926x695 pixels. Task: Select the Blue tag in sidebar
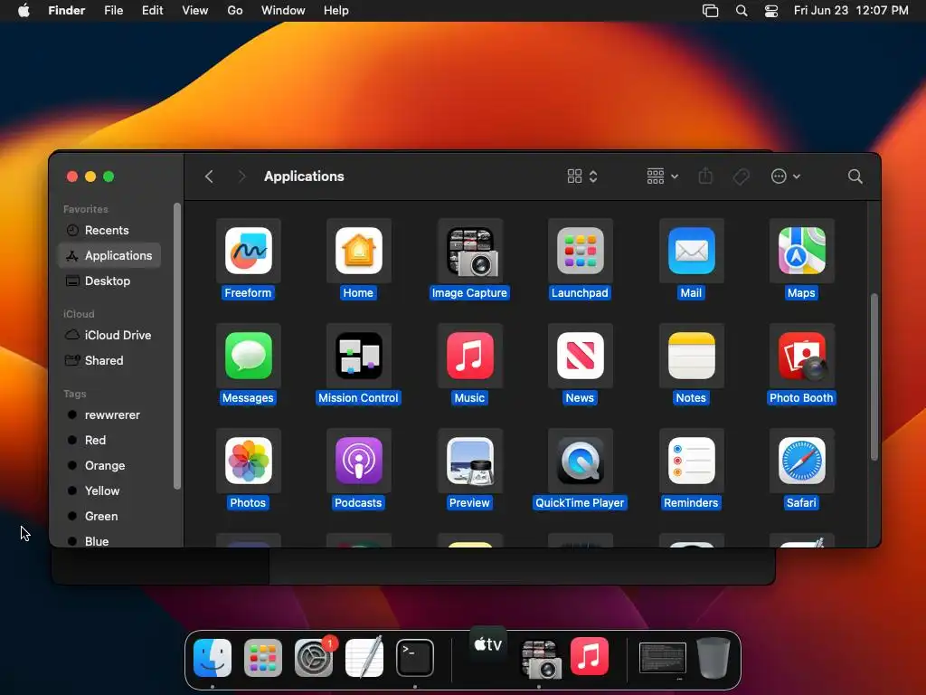click(109, 541)
